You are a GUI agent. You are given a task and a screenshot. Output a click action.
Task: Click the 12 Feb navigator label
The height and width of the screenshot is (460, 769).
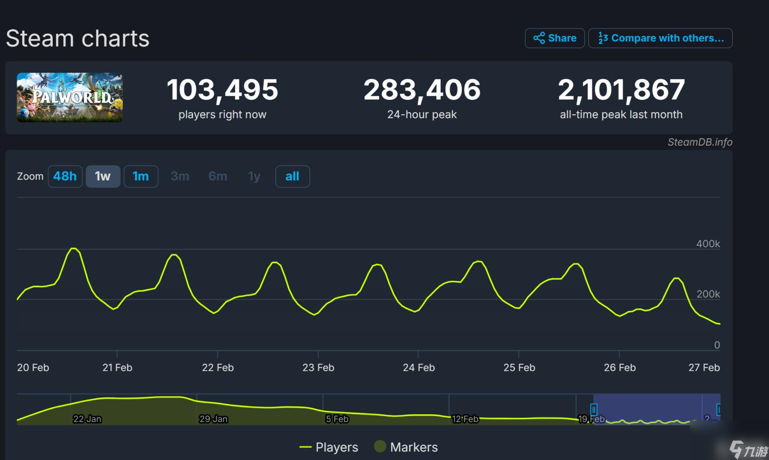465,419
